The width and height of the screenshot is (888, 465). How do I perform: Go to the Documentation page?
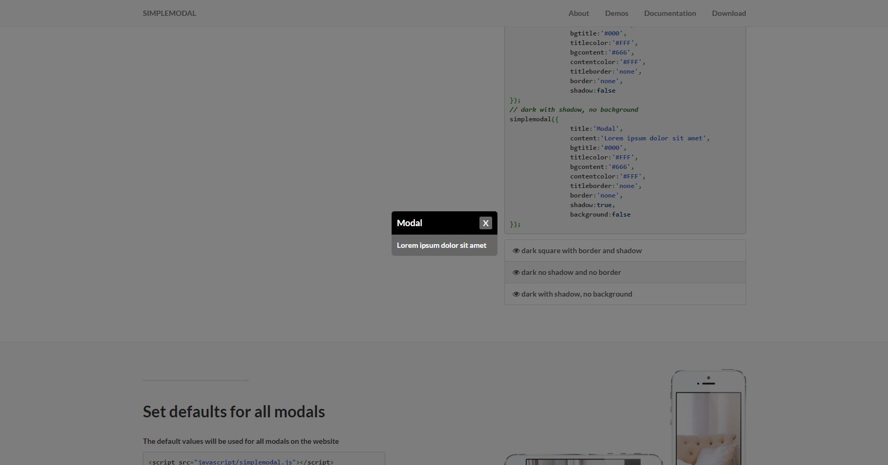pyautogui.click(x=670, y=13)
